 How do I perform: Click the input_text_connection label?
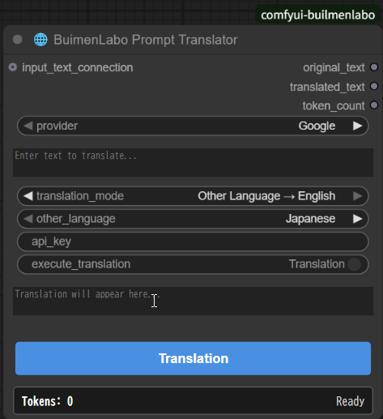78,67
